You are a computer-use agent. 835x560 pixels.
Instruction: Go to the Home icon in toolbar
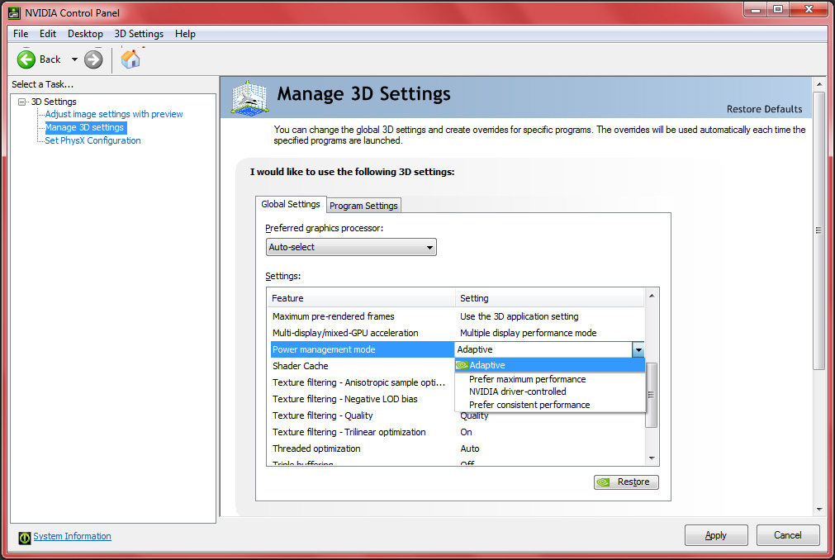[130, 59]
